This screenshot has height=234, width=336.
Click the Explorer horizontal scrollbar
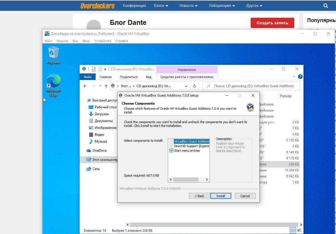click(x=214, y=225)
